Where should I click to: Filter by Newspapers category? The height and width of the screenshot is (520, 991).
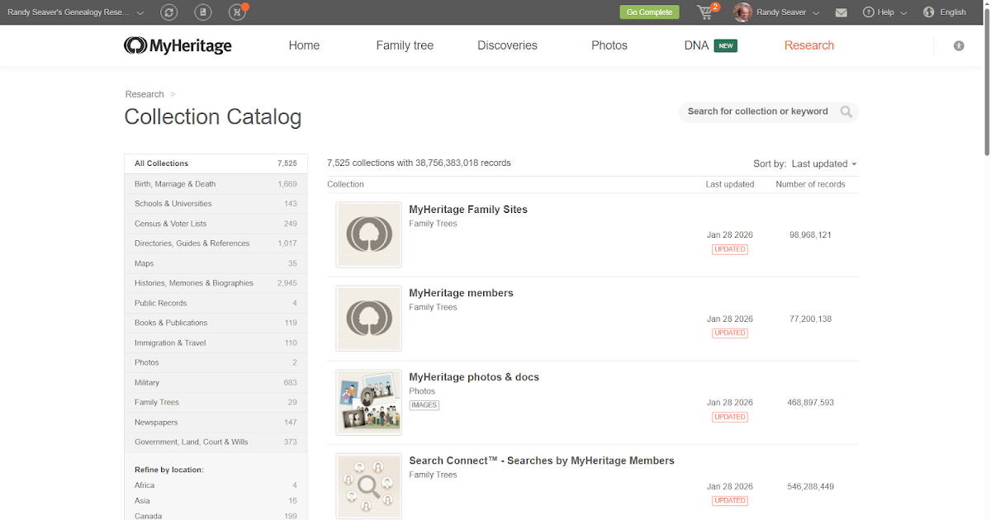point(216,422)
